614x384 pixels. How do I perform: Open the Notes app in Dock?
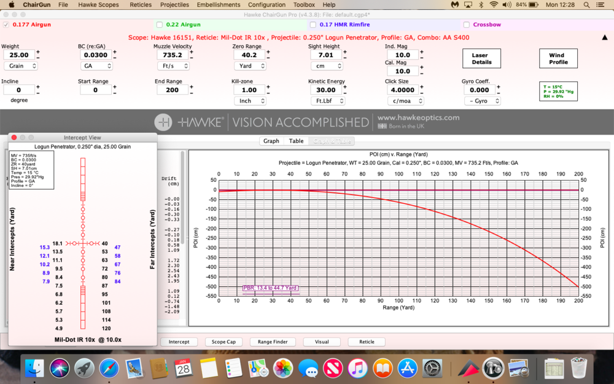click(x=208, y=368)
